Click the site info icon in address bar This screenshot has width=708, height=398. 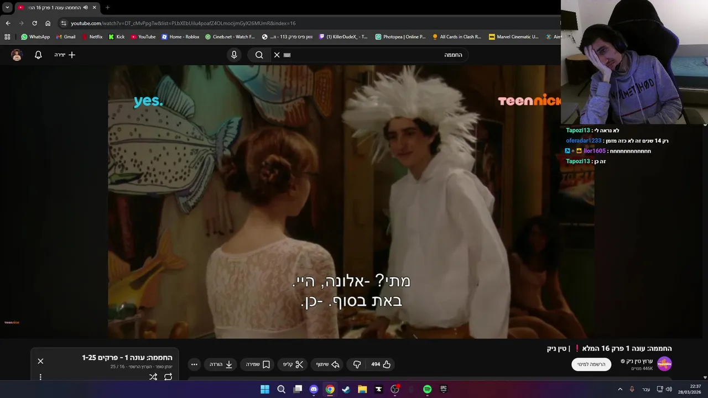(x=64, y=23)
